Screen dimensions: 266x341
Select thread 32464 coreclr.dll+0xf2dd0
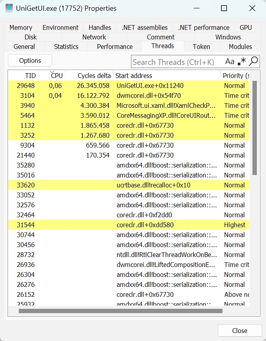coord(129,215)
